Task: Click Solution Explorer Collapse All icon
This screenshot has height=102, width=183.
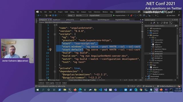Action: point(164,23)
